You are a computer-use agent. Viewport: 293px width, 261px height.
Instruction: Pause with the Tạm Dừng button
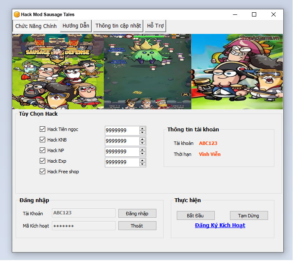coord(249,216)
